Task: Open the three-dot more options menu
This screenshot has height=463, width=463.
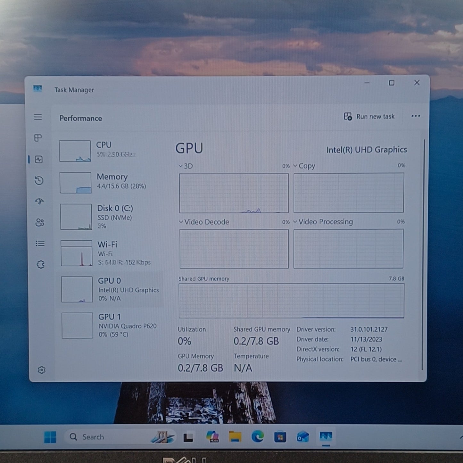Action: [416, 116]
